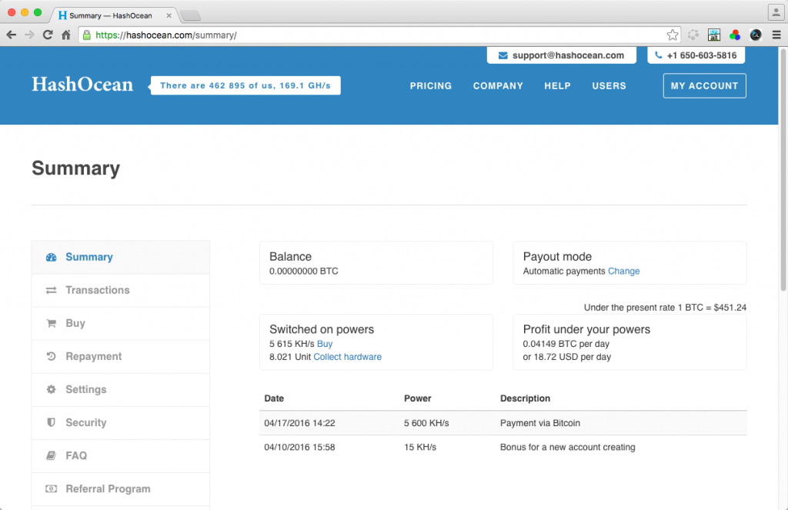Click the users and GH/s stats banner
This screenshot has height=510, width=788.
click(245, 85)
